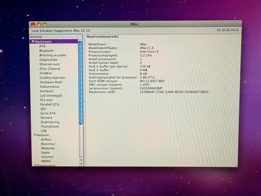This screenshot has height=196, width=261.
Task: Click the Intel Core i3 processor value
Action: (149, 52)
